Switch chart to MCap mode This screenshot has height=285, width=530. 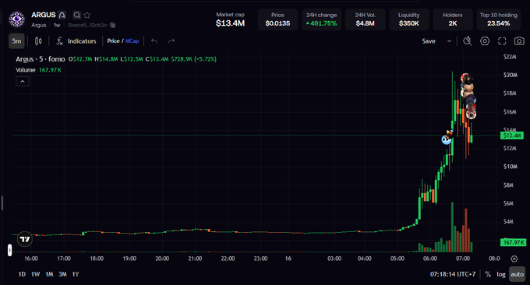click(x=132, y=40)
